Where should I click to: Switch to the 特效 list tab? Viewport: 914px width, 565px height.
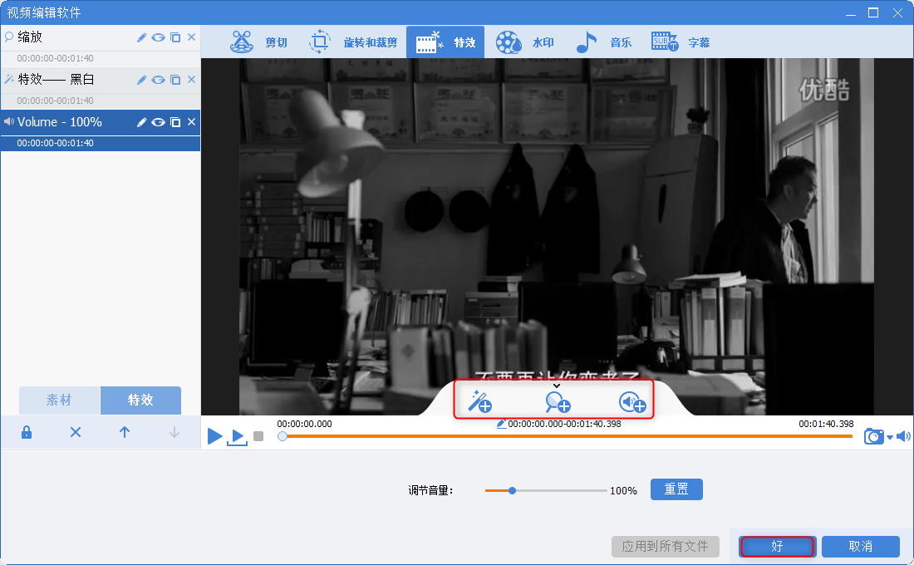click(140, 400)
